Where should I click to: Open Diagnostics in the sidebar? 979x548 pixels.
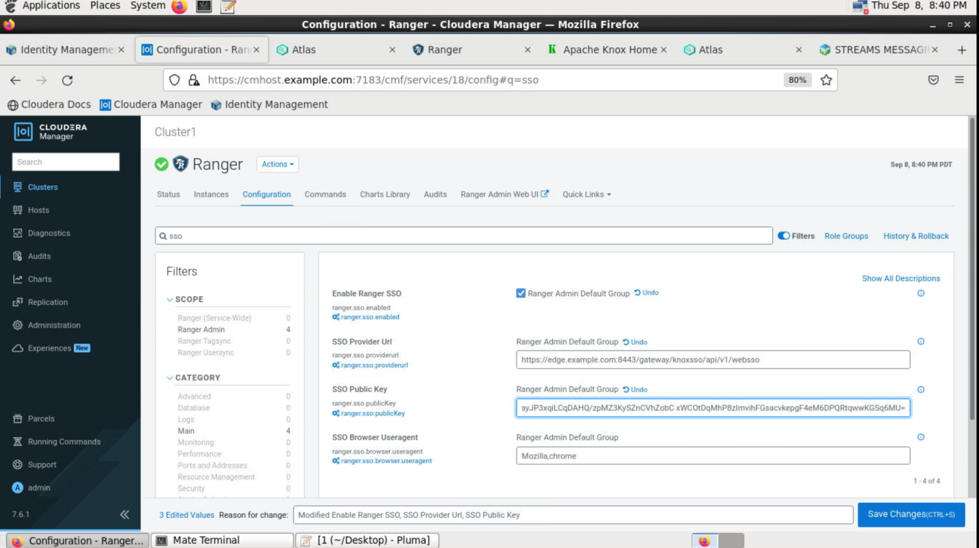point(42,233)
